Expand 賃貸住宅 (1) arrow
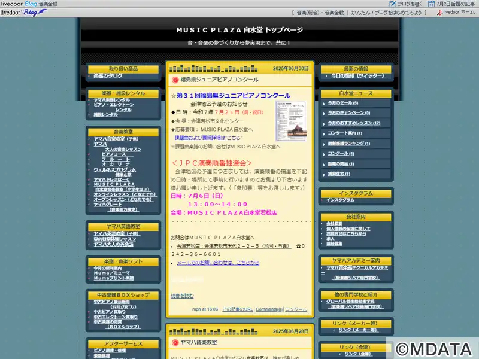 click(x=324, y=174)
